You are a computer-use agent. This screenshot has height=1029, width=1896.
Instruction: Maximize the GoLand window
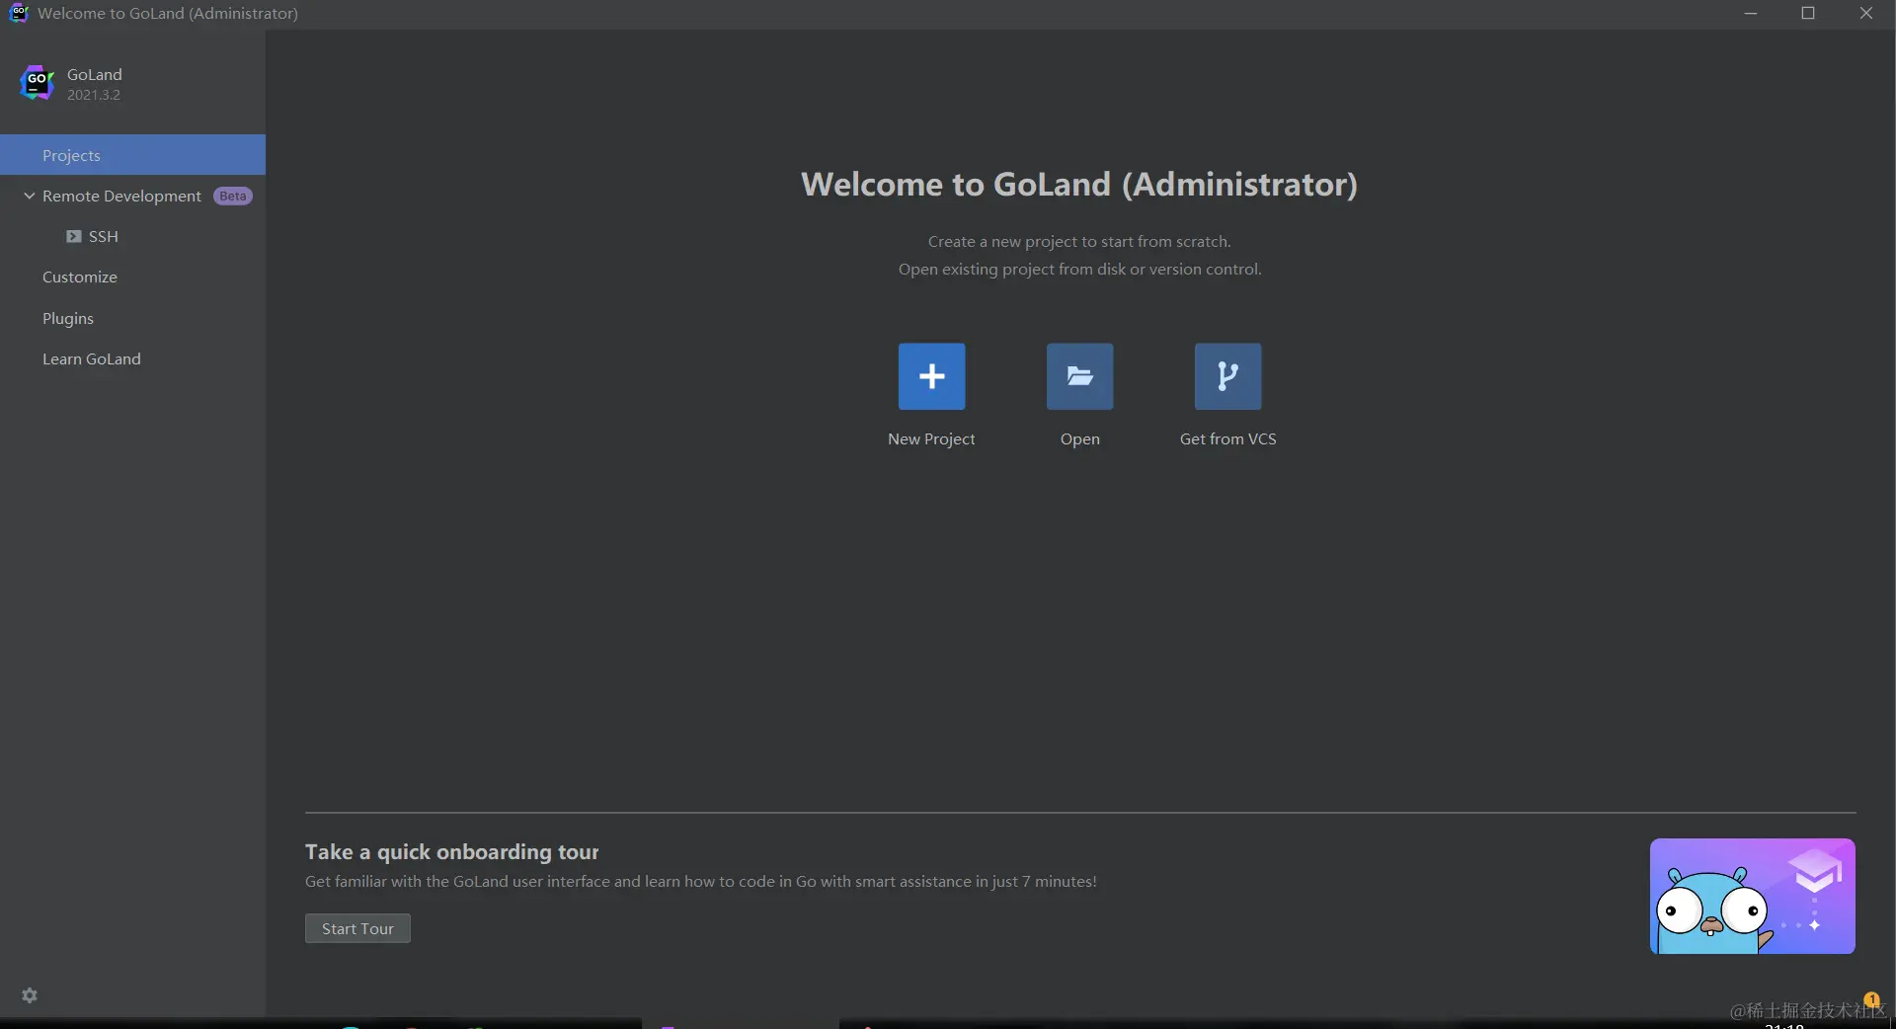[x=1808, y=13]
